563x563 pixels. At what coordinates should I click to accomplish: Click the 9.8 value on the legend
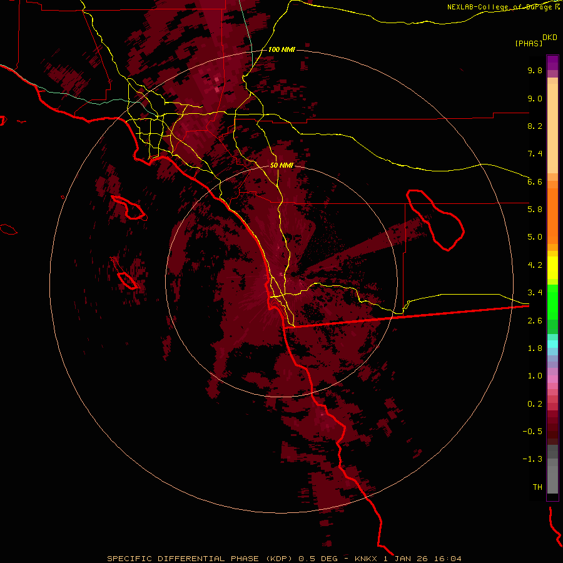(x=535, y=71)
